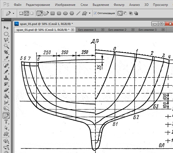Pick the Ellipse shape in options bar
Image resolution: width=173 pixels, height=153 pixels.
65,13
